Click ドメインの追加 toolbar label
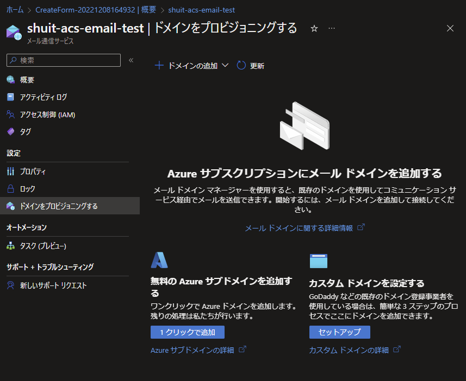Image resolution: width=466 pixels, height=381 pixels. (x=193, y=66)
